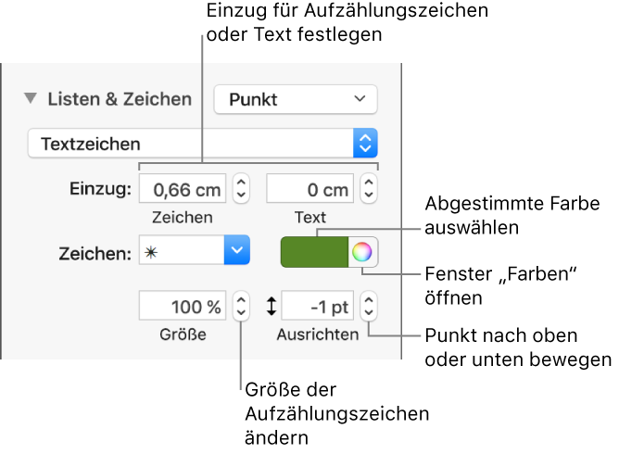This screenshot has width=619, height=454.
Task: Decrease bullet Größe with stepper down arrow
Action: 241,313
